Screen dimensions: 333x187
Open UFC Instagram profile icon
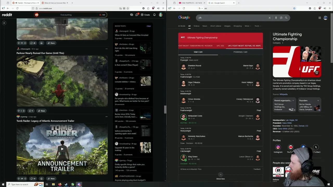[x=278, y=147]
